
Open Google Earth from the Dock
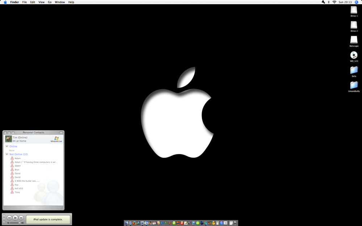pyautogui.click(x=194, y=223)
